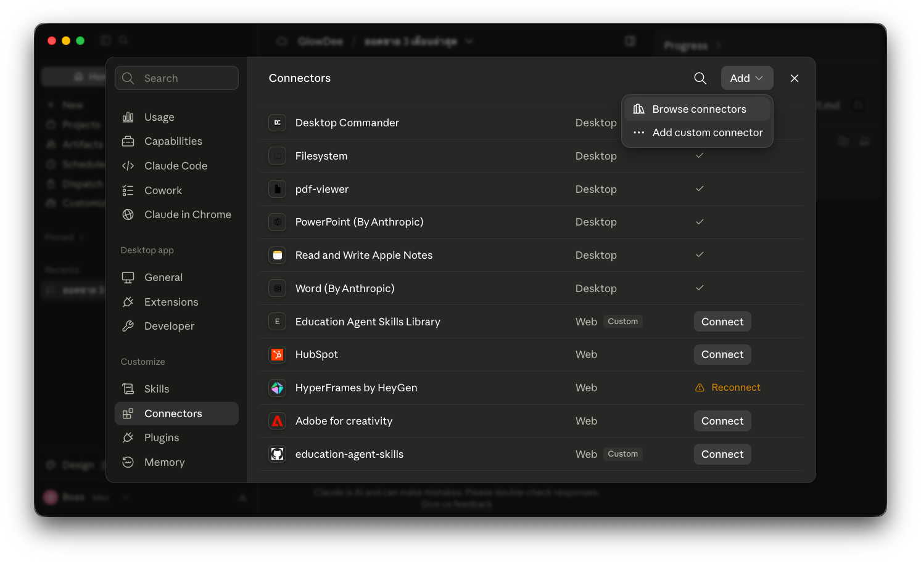The width and height of the screenshot is (921, 562).
Task: Select Connectors in the sidebar
Action: 176,413
